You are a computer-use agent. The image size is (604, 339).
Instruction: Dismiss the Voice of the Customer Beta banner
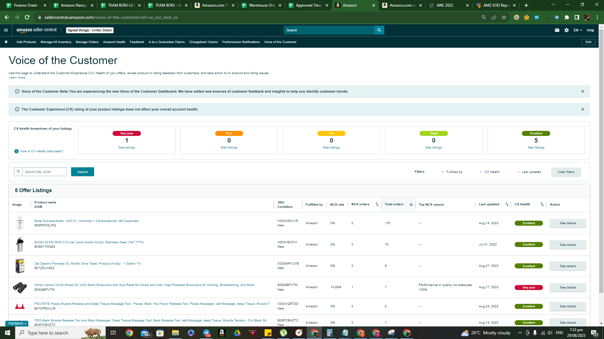point(583,91)
